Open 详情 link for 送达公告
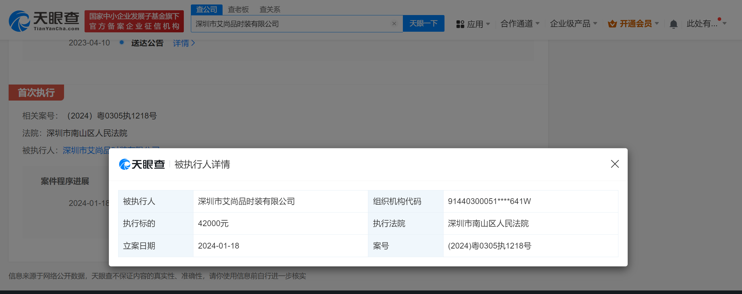Image resolution: width=742 pixels, height=294 pixels. click(x=184, y=43)
